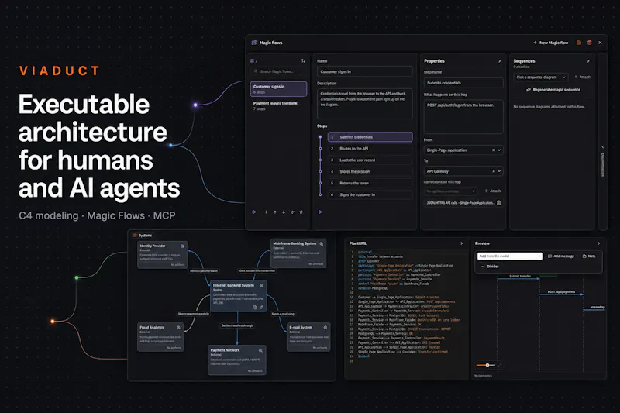Select step 2 Routes to the API
Screen dimensions: 620x413
pos(370,149)
